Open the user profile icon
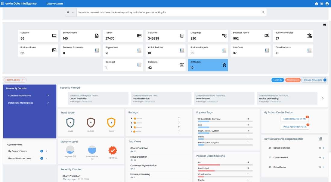The width and height of the screenshot is (331, 182). pyautogui.click(x=327, y=4)
